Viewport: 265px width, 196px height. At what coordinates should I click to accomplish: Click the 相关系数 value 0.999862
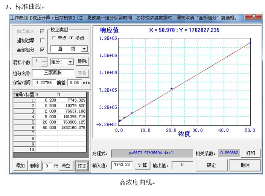(229, 153)
